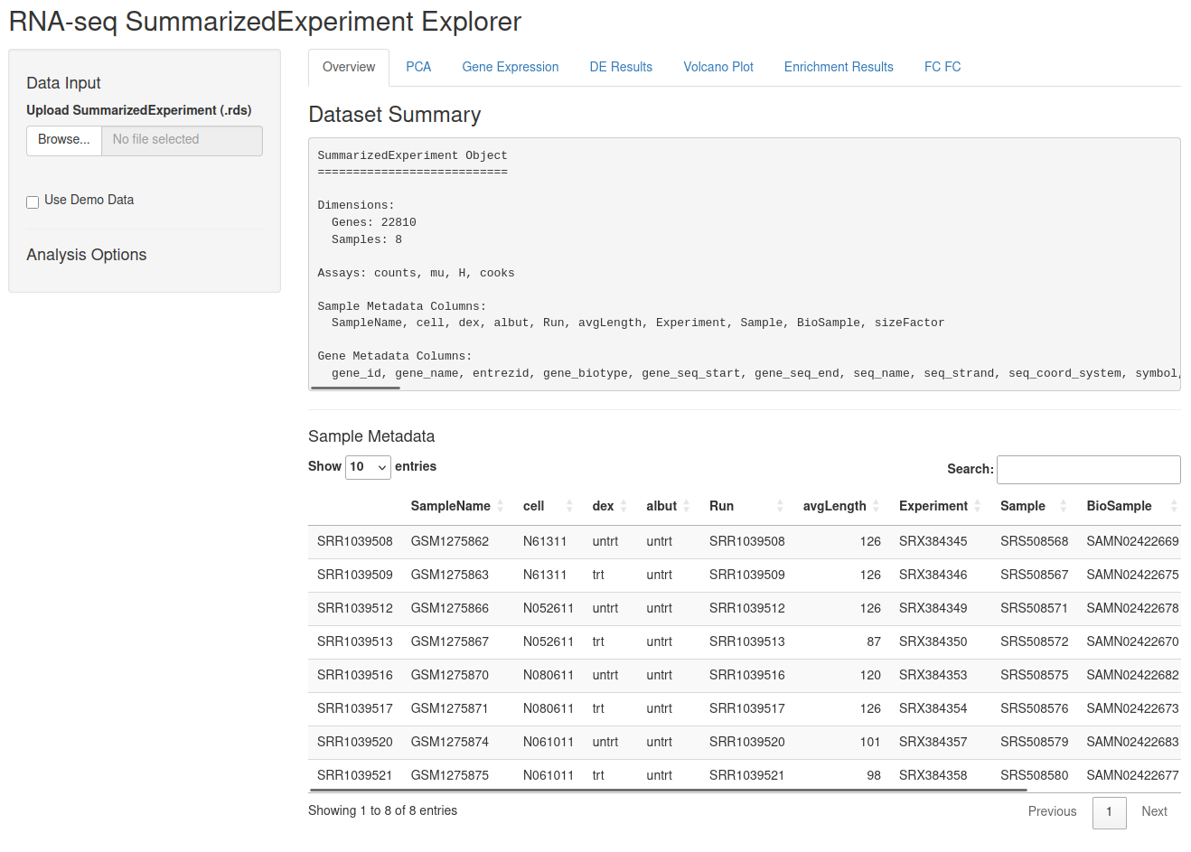Click Sample cell SRS508568
The image size is (1191, 852).
click(1034, 541)
